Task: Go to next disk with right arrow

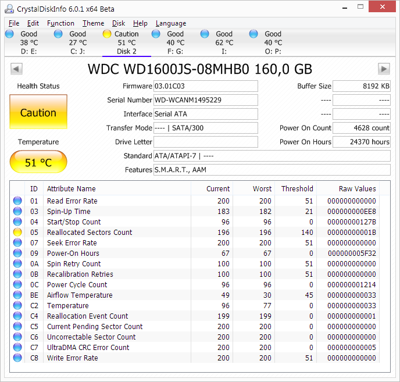Action: click(x=384, y=69)
